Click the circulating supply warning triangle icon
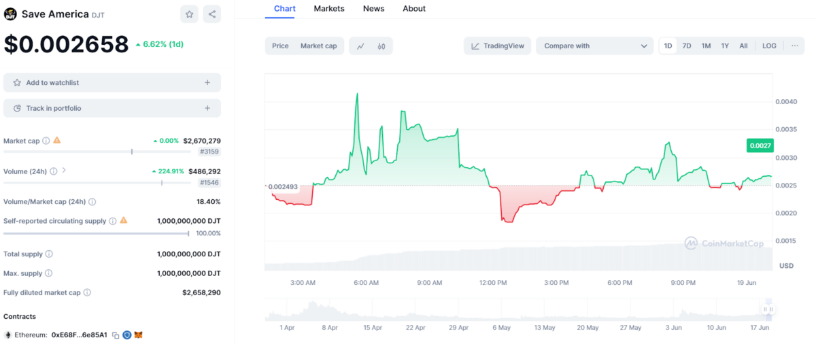Viewport: 816px width, 344px height. [x=124, y=220]
